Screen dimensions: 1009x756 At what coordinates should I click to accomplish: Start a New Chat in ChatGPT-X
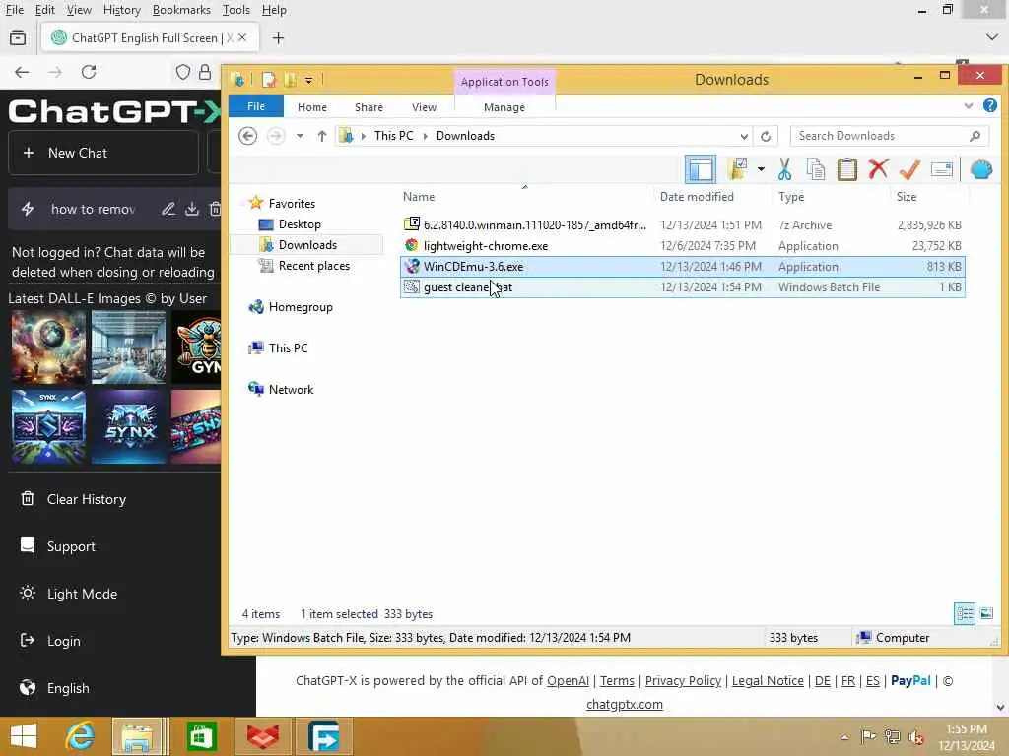click(103, 153)
